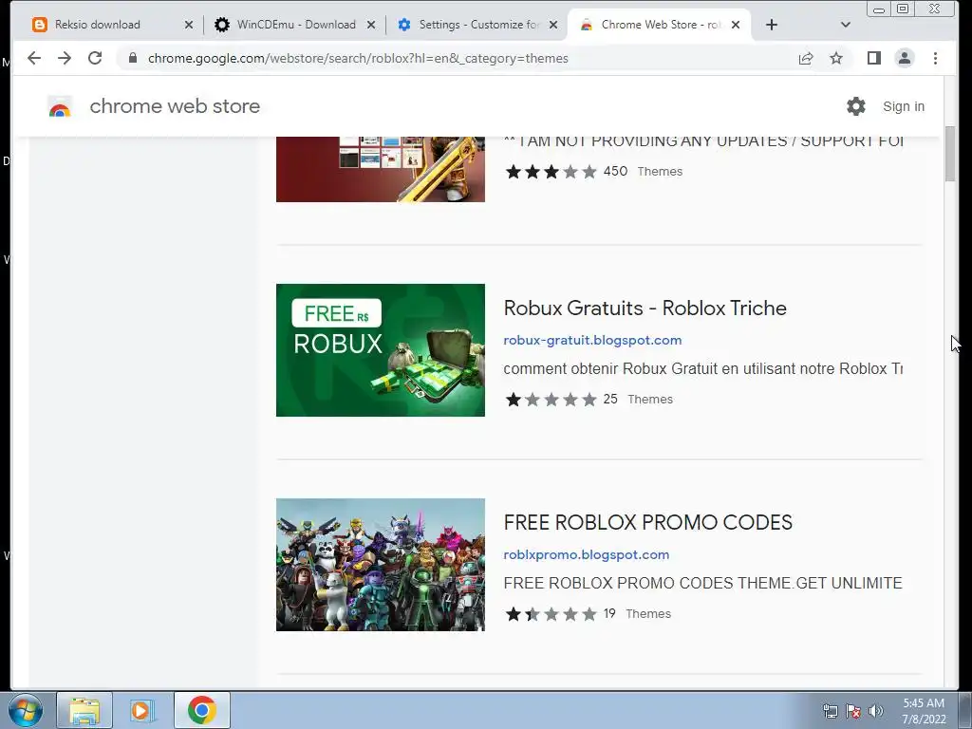
Task: Reload the Chrome Web Store page
Action: [x=95, y=58]
